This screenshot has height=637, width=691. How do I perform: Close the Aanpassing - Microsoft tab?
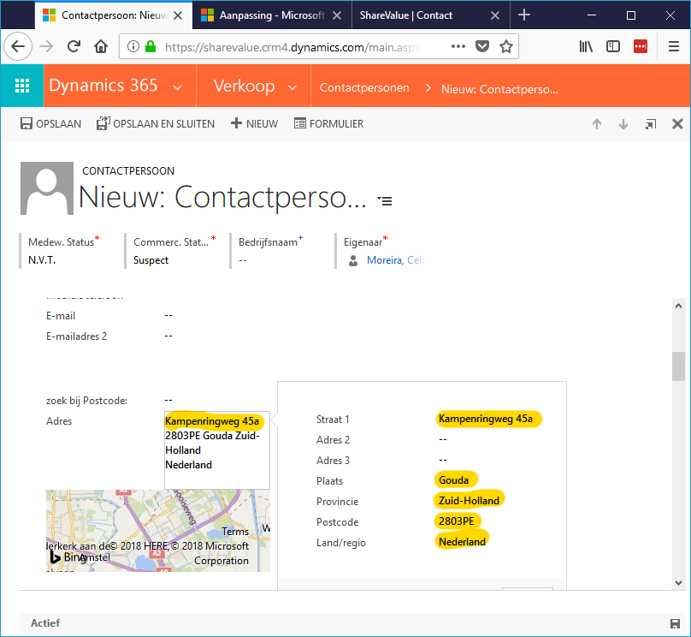pyautogui.click(x=337, y=15)
